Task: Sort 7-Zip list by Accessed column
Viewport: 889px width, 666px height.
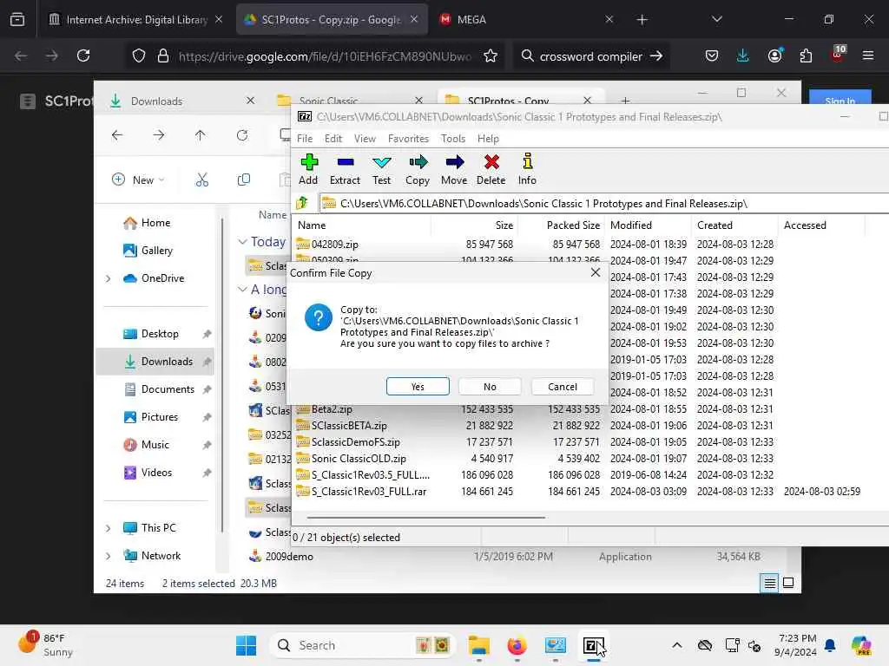Action: click(821, 225)
